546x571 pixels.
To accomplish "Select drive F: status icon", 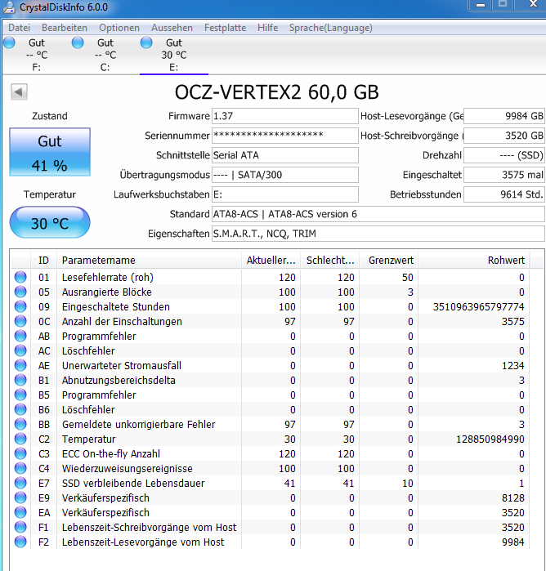I will coord(10,42).
